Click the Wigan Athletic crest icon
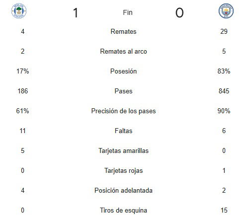The height and width of the screenshot is (224, 252). point(19,11)
